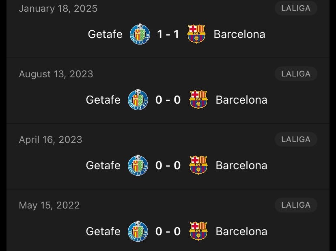336x251 pixels.
Task: Click Getafe crest in August 13, 2023 match
Action: point(138,100)
